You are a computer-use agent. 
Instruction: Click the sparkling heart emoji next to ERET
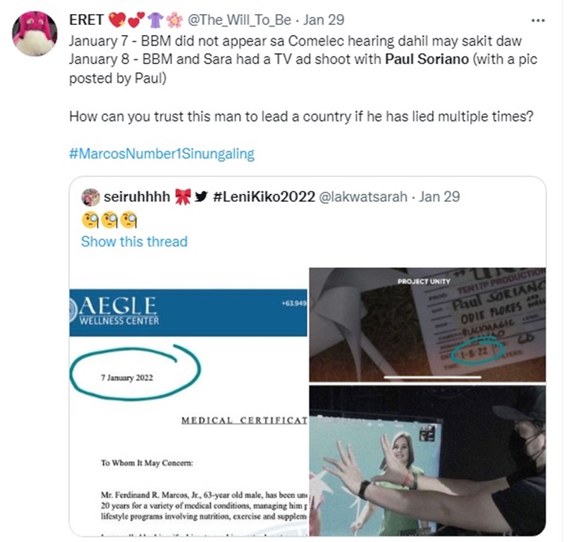click(117, 20)
